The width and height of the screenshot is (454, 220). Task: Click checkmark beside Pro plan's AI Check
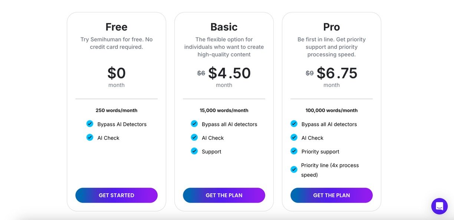pos(294,137)
